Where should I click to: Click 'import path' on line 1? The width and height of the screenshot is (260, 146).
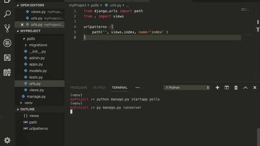tap(131, 11)
